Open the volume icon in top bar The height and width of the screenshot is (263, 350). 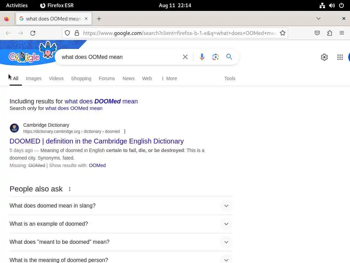tap(332, 5)
